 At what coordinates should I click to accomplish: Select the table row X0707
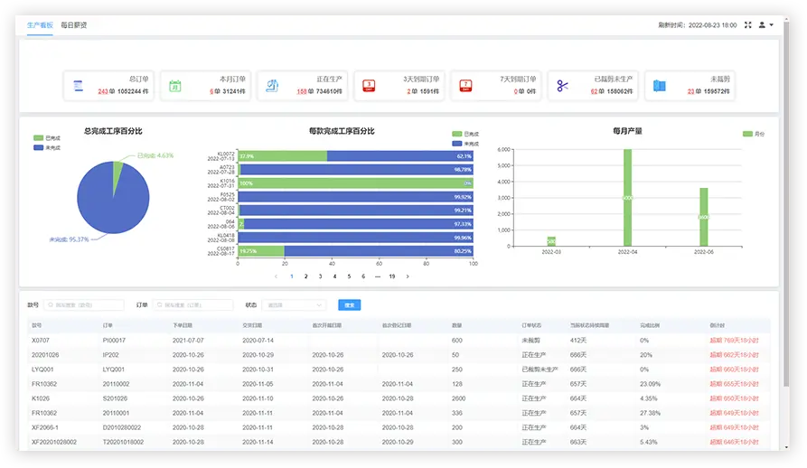click(399, 340)
